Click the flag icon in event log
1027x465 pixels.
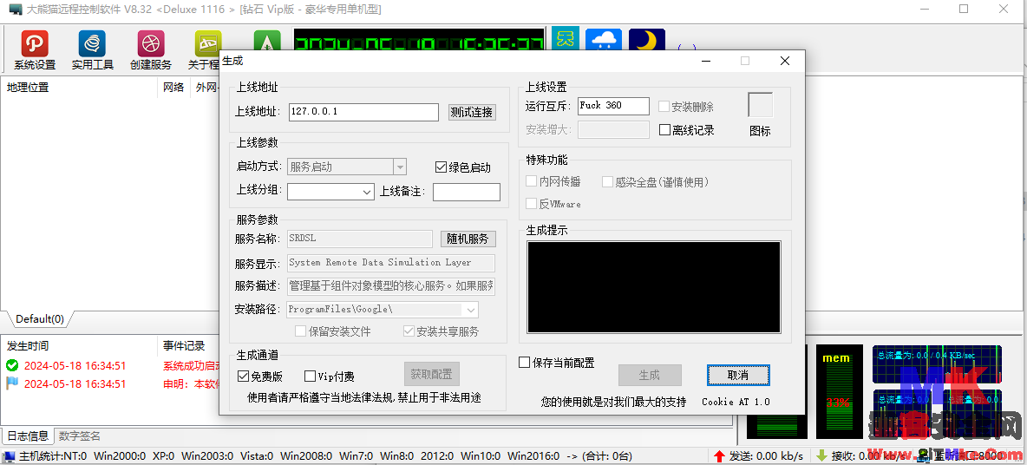coord(12,383)
